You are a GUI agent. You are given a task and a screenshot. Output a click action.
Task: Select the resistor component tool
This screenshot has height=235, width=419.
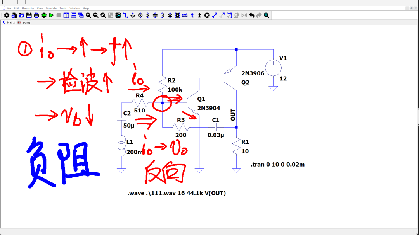click(148, 15)
